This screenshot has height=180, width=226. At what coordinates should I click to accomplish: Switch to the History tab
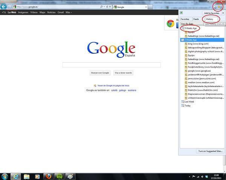click(x=209, y=19)
